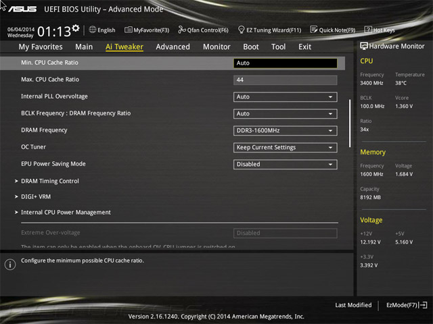Click the Vcore value 1.360 V
Screen dimensions: 433x324
coord(404,107)
